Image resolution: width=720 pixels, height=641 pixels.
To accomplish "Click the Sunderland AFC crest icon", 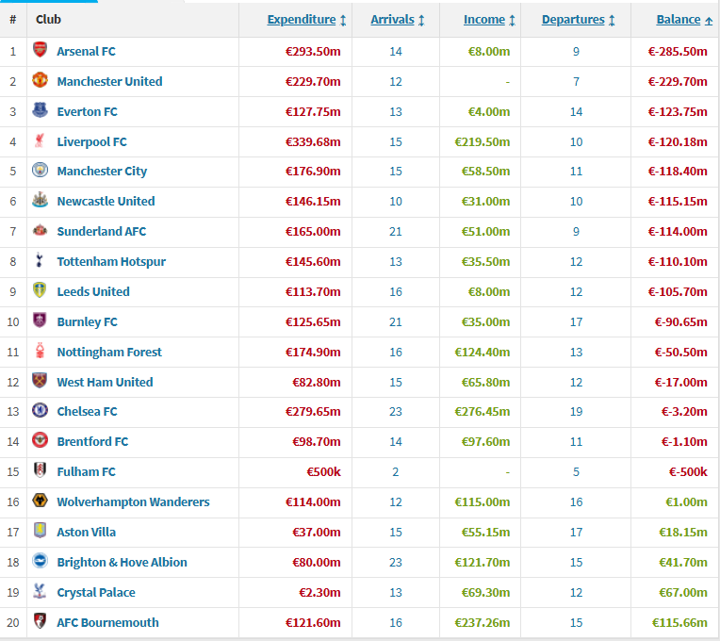I will point(40,230).
